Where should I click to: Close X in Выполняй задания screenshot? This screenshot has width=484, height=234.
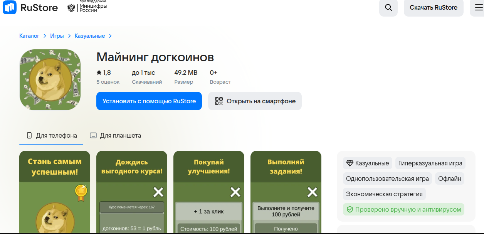[x=313, y=192]
